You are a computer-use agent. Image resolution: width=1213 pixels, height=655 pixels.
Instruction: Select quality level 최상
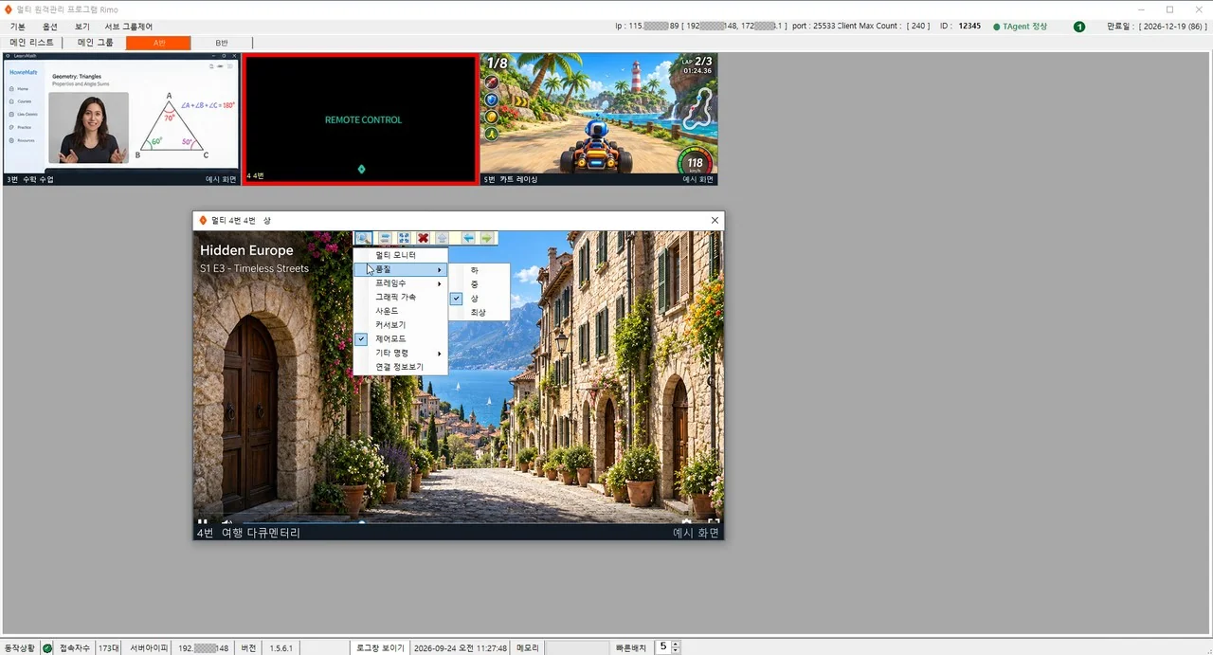coord(480,312)
